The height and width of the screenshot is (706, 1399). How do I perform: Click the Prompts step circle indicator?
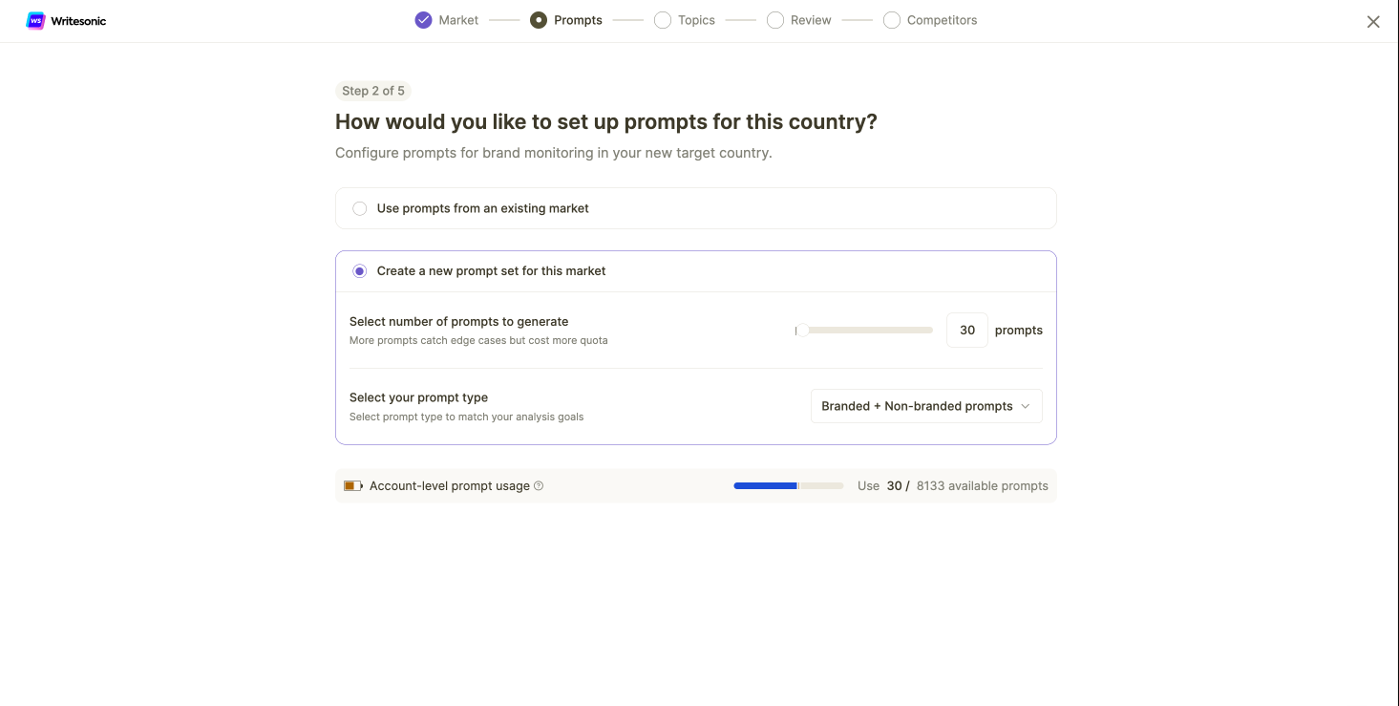[539, 20]
